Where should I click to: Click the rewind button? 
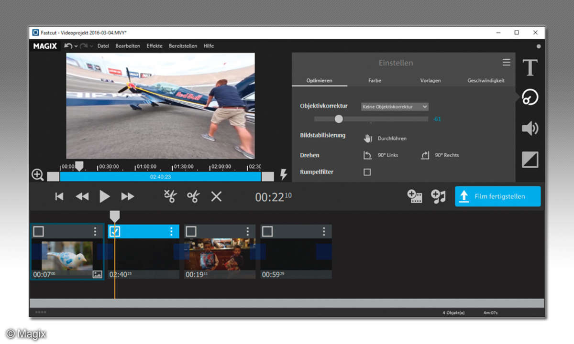82,196
